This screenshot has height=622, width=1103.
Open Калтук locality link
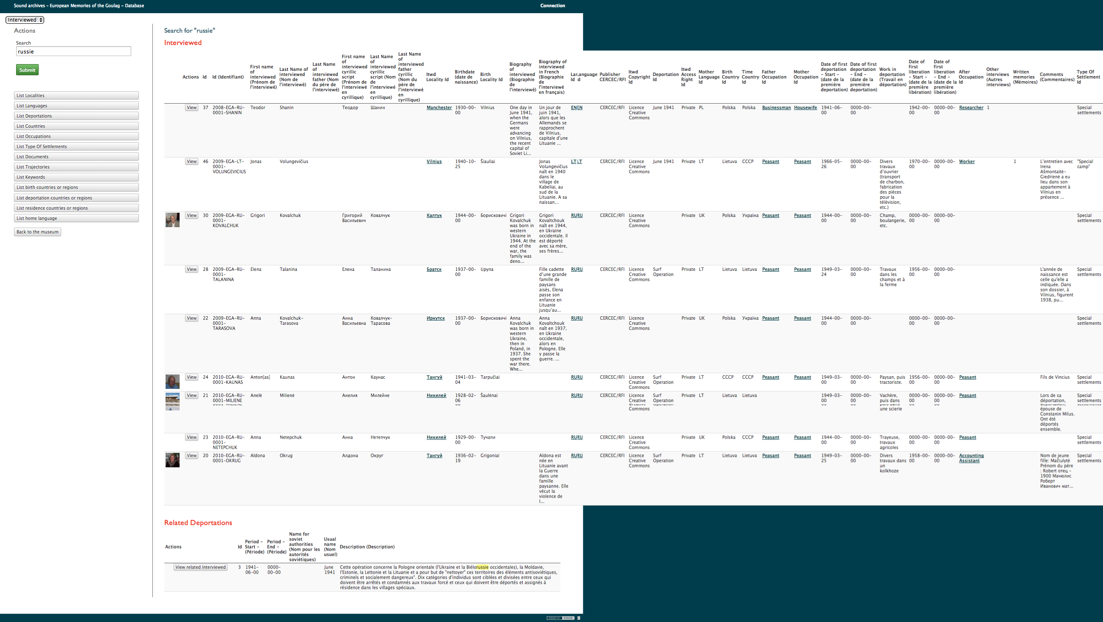(x=434, y=216)
